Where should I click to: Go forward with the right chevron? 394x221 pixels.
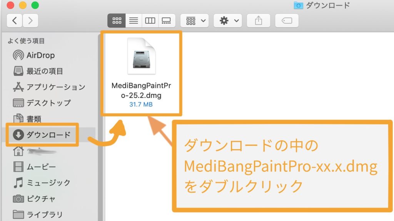[x=30, y=21]
